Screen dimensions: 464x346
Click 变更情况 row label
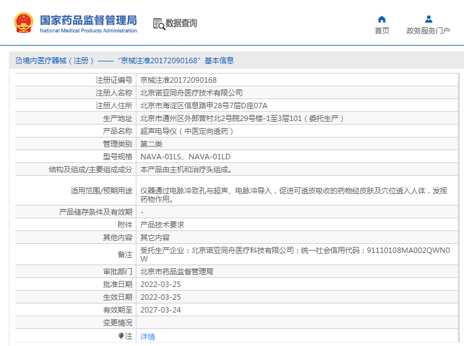pyautogui.click(x=118, y=323)
